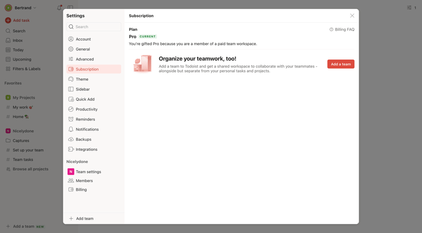Select the Theme settings tab
This screenshot has width=422, height=233.
tap(94, 79)
